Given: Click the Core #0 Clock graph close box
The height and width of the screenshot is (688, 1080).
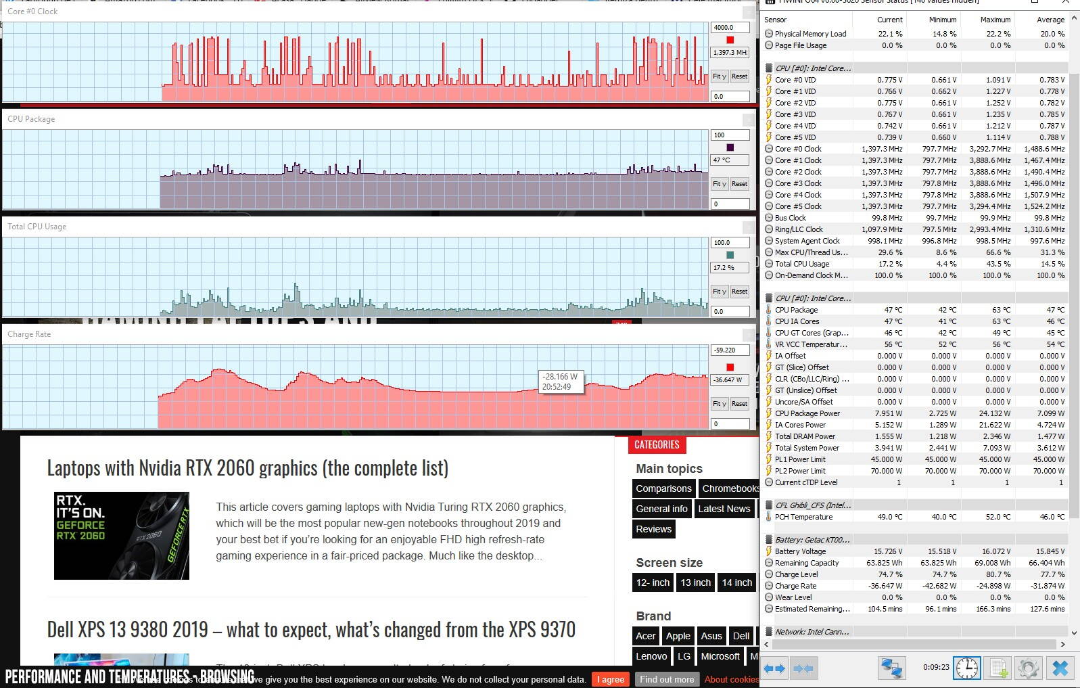Looking at the screenshot, I should (x=749, y=12).
